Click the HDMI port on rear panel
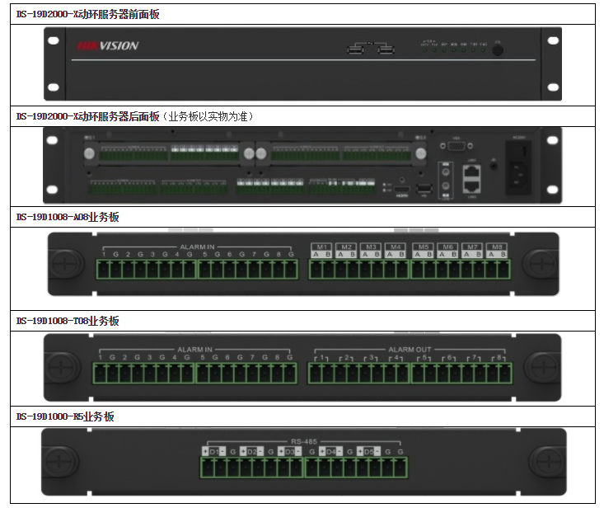Screen dimensions: 604x508 pos(401,189)
